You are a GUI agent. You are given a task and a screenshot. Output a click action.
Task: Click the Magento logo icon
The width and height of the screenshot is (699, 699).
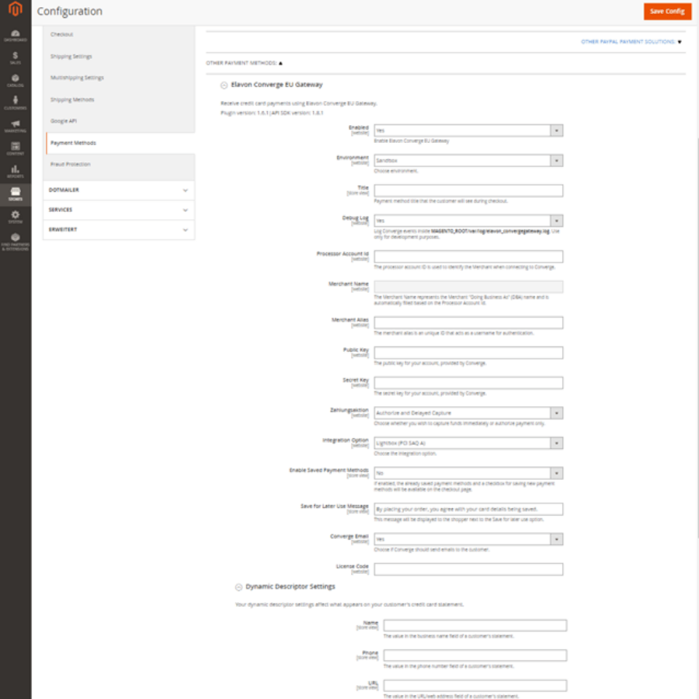click(x=16, y=9)
